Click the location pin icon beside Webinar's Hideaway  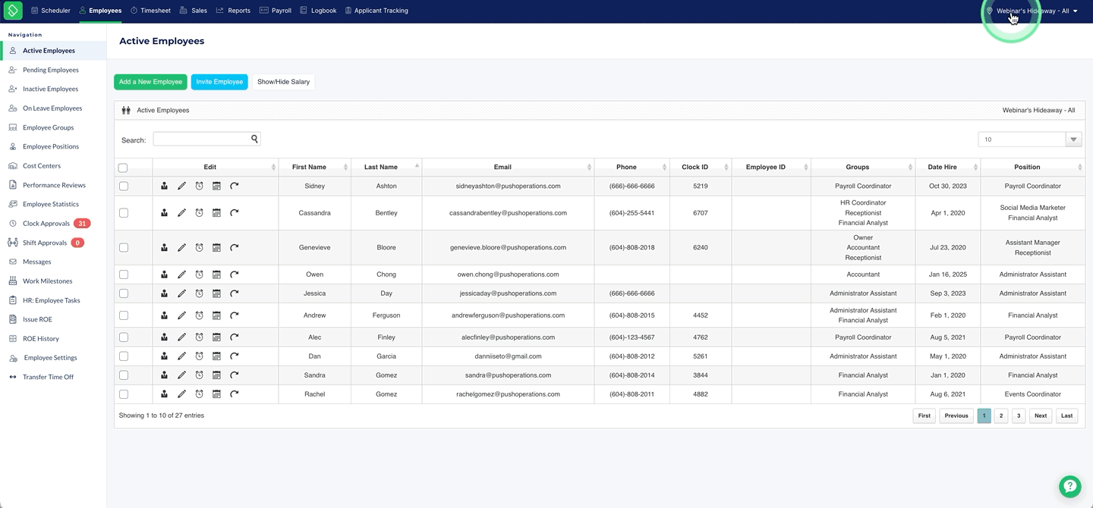pos(989,11)
